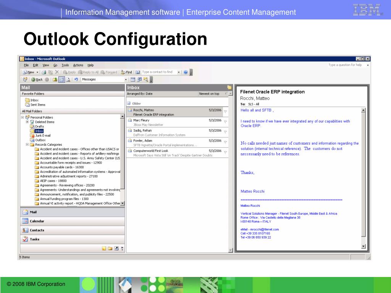The image size is (391, 293).
Task: Open the Go menu
Action: pyautogui.click(x=55, y=65)
